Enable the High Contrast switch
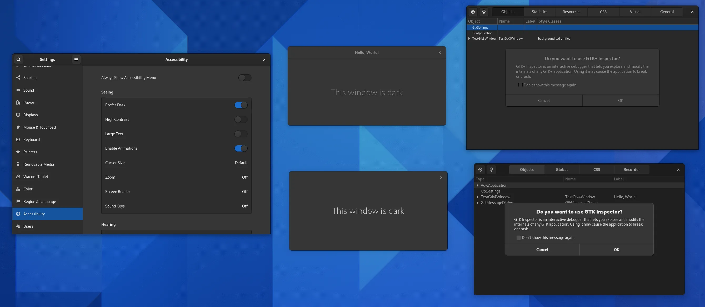Viewport: 705px width, 307px height. click(x=241, y=119)
